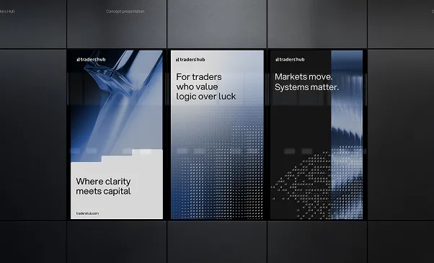Click the bar-chart logo icon on the blue poster
The width and height of the screenshot is (434, 263).
pyautogui.click(x=78, y=60)
